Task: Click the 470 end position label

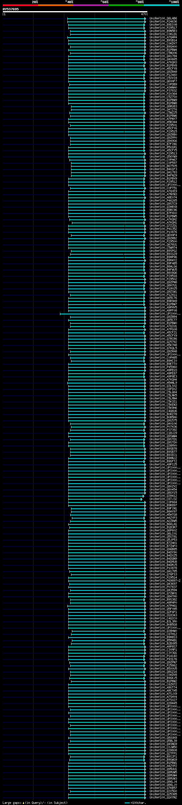Action: click(x=143, y=14)
